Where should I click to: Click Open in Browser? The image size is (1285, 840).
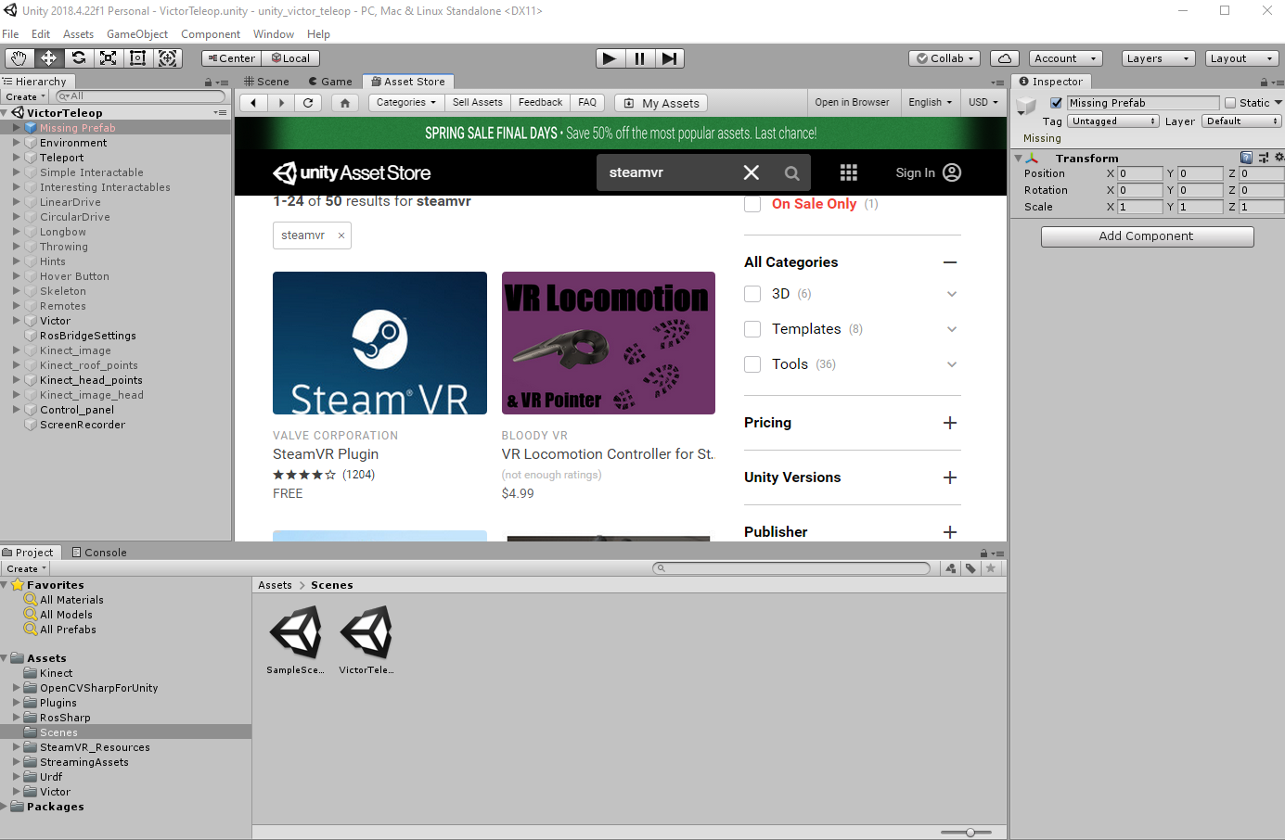pyautogui.click(x=852, y=103)
